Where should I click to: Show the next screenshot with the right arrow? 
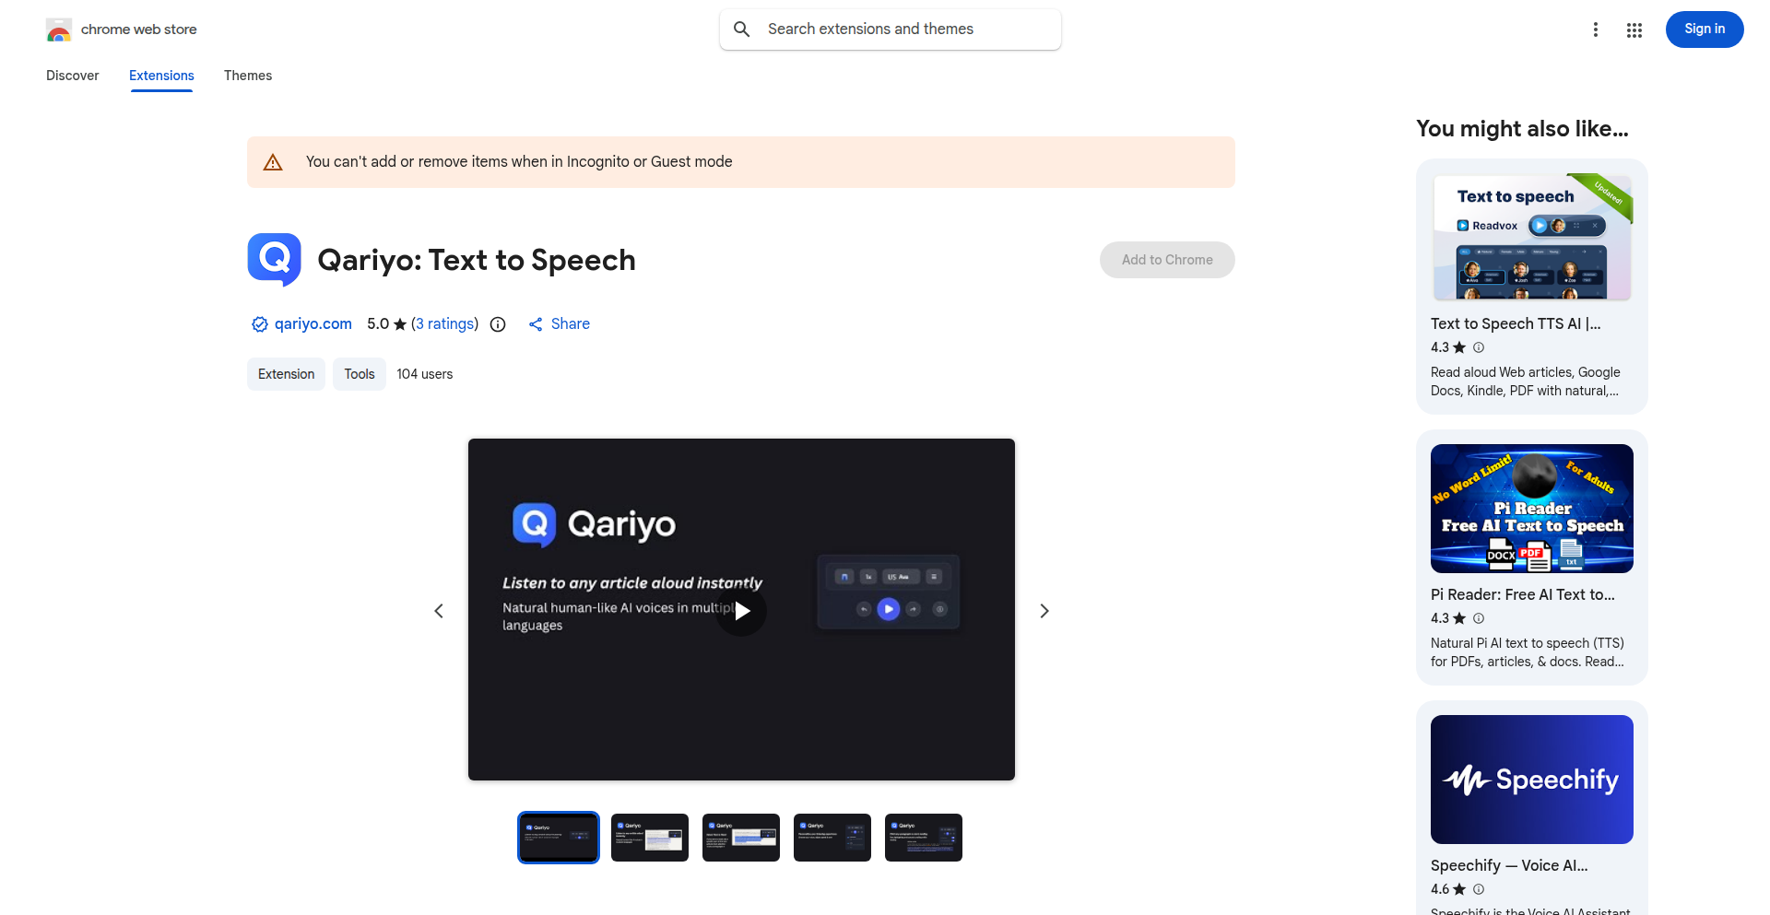(x=1044, y=610)
